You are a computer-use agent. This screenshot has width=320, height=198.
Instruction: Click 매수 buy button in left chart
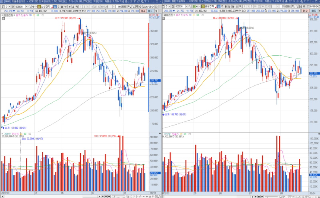[143, 11]
